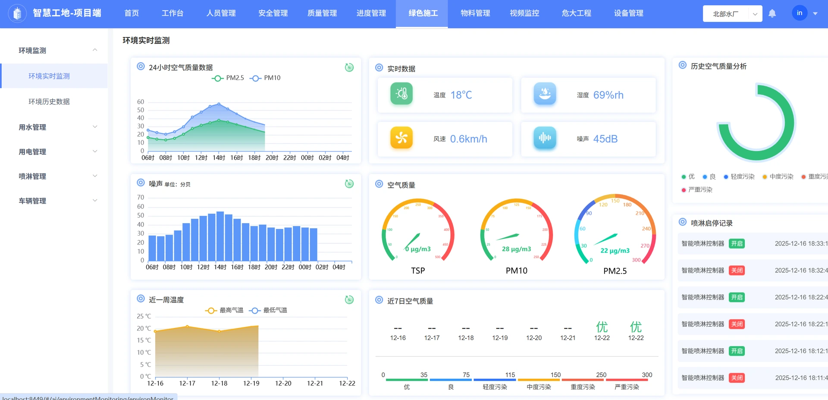Expand the 用水管理 sidebar group
Screen dimensions: 828x400
54,127
